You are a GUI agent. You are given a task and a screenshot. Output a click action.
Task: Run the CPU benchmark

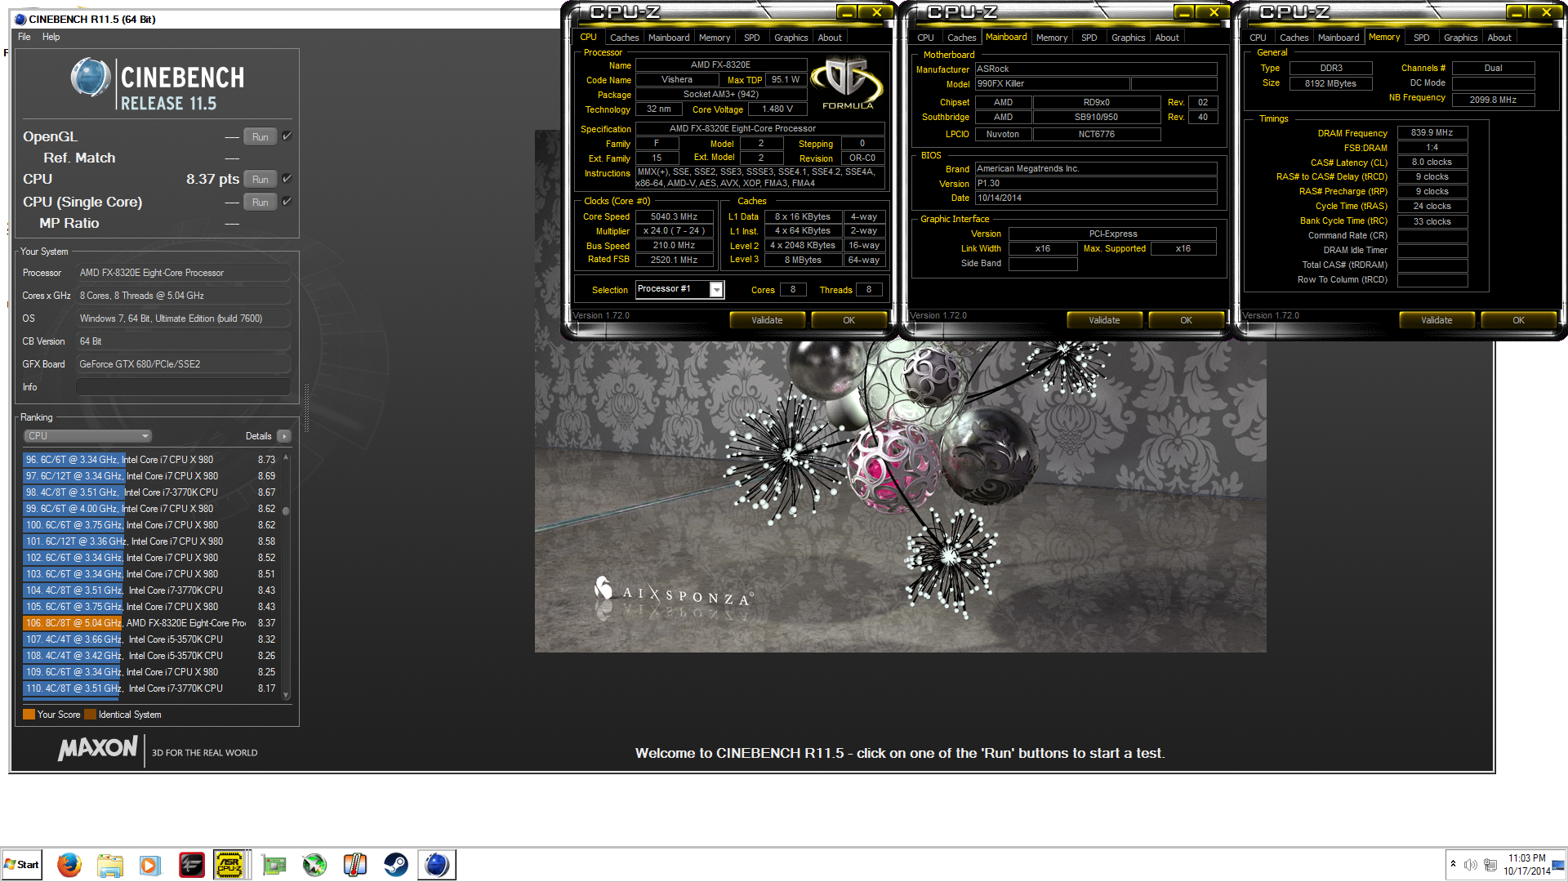click(x=261, y=179)
